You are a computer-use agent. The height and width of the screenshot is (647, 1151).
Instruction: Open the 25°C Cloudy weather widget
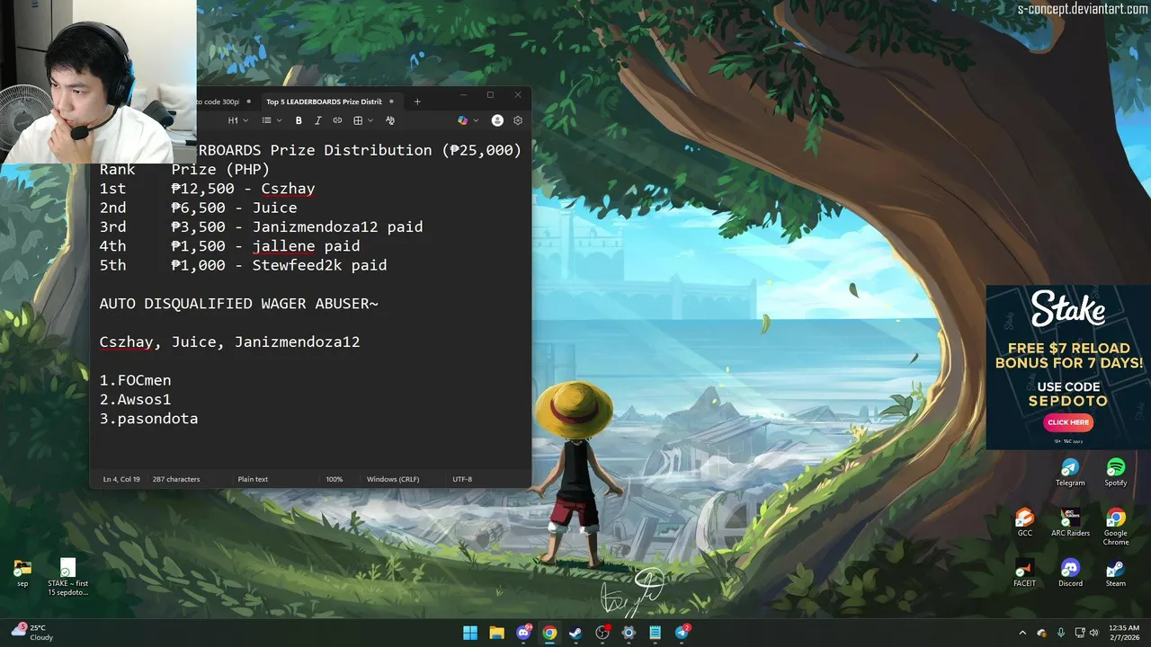point(31,633)
